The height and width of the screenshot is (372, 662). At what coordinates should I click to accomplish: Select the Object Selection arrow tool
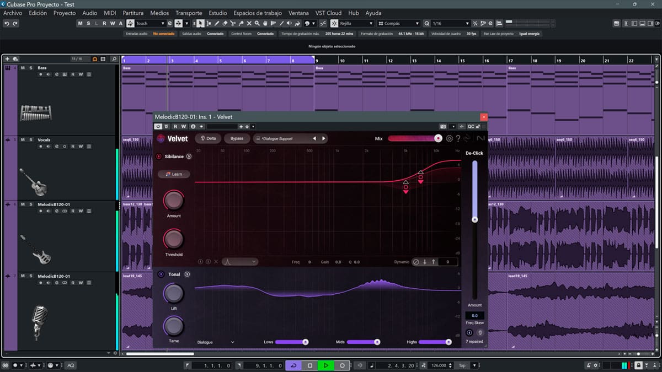(x=200, y=24)
